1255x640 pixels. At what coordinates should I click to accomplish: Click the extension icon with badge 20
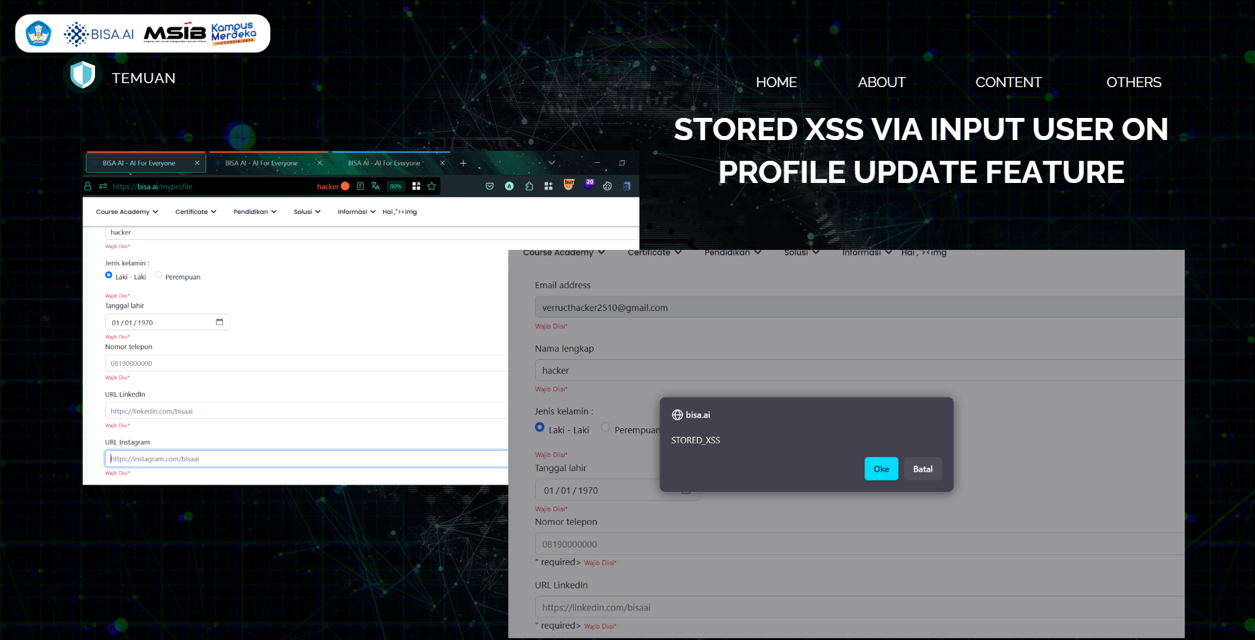(589, 184)
